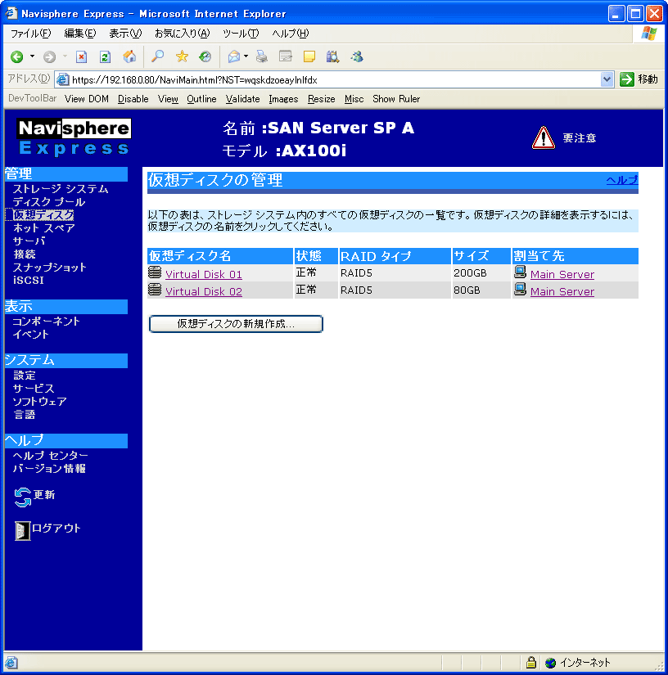This screenshot has width=668, height=675.
Task: Select ディスク プール in the sidebar
Action: tap(49, 202)
